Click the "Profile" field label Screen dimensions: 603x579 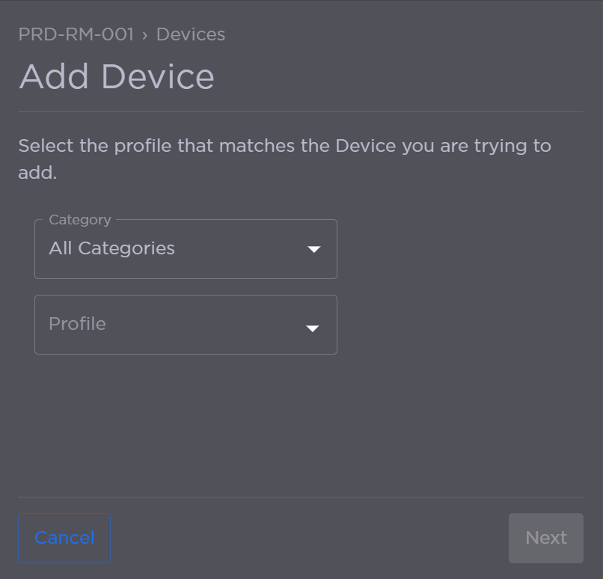pos(76,324)
